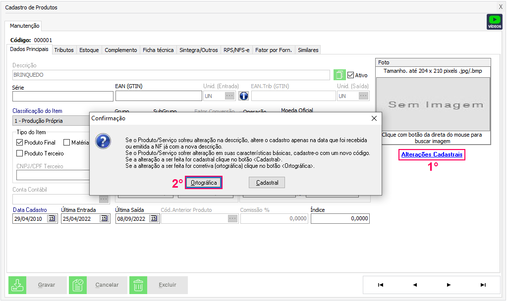Click the blue info icon beside Unid. Entrada
Screen dimensions: 507x301
243,96
